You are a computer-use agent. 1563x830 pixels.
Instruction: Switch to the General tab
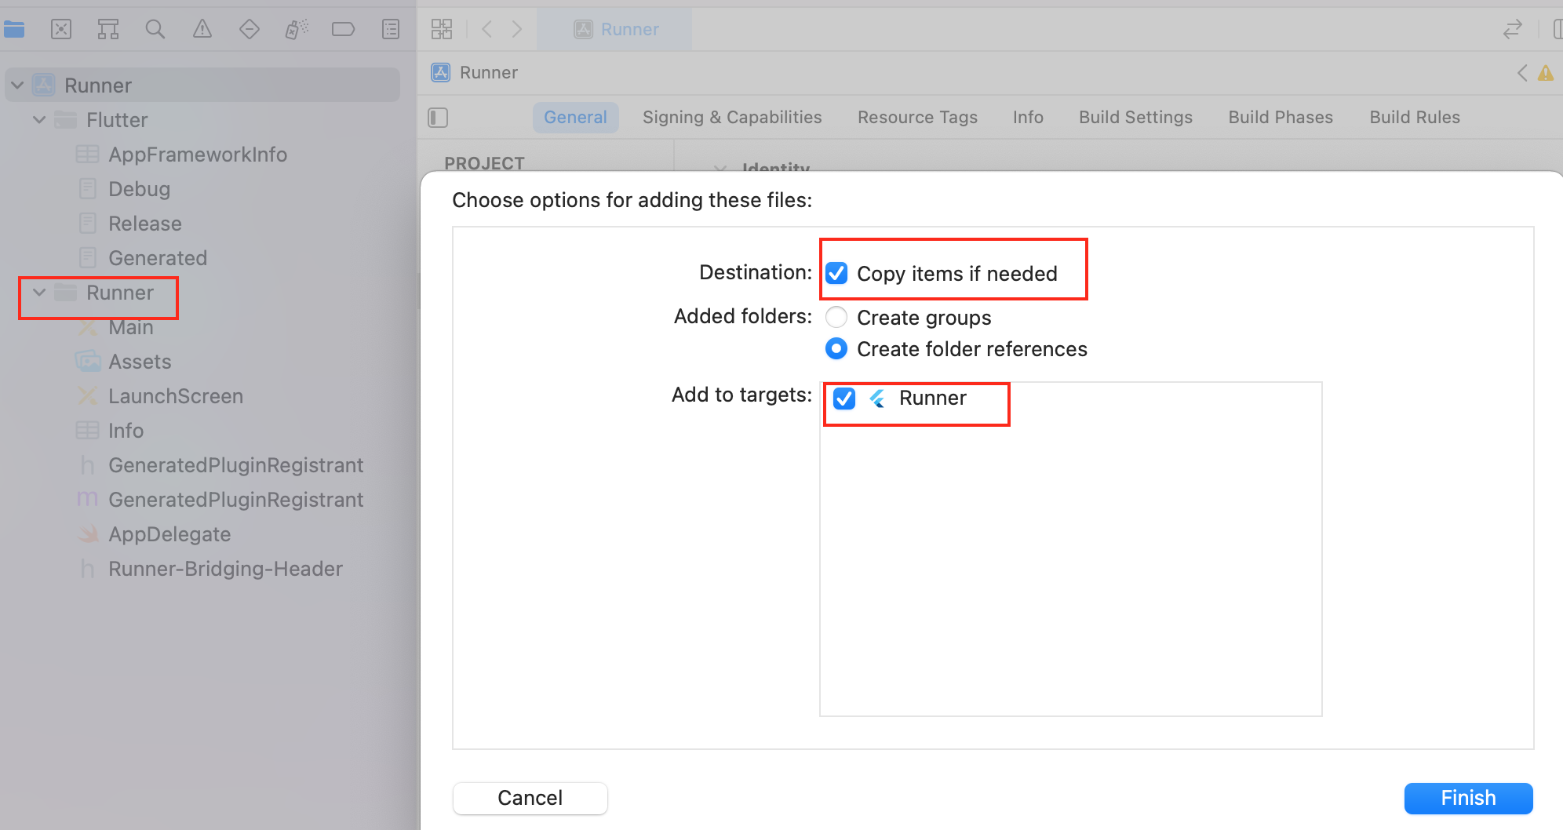tap(575, 118)
